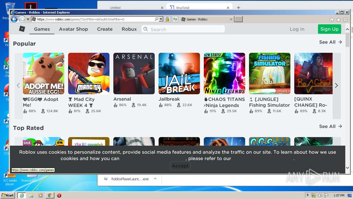Open the Arsenal game thumbnail
The height and width of the screenshot is (199, 353).
(x=134, y=74)
